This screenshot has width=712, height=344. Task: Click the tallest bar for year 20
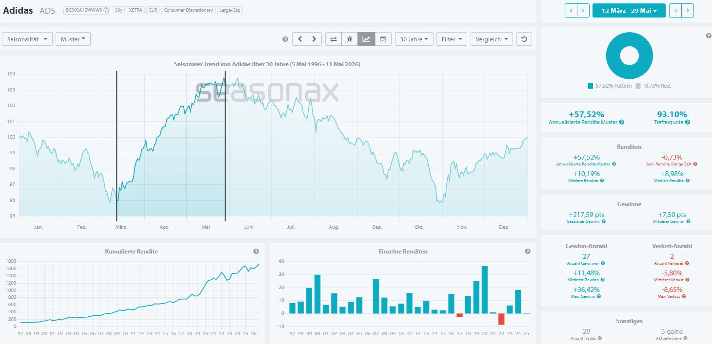click(485, 290)
